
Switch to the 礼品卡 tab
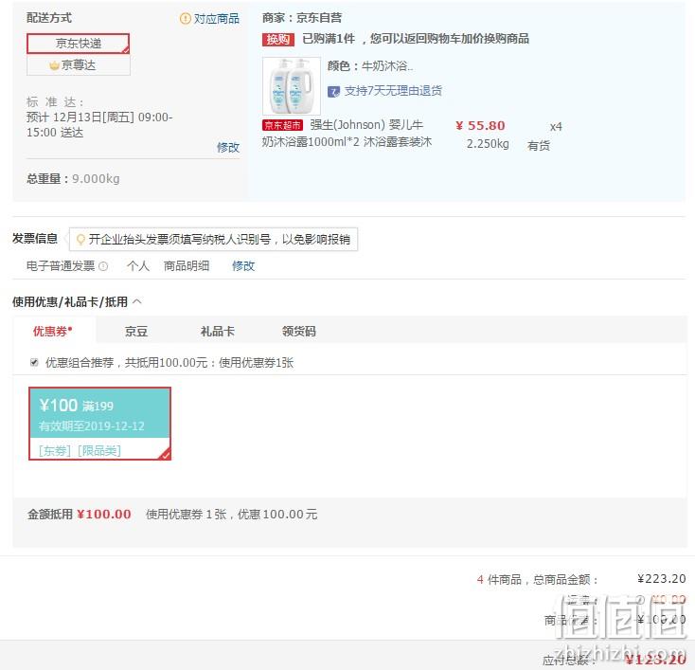point(217,331)
